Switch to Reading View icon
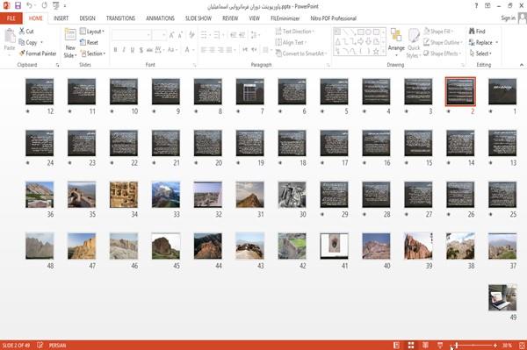The width and height of the screenshot is (527, 350). (425, 345)
